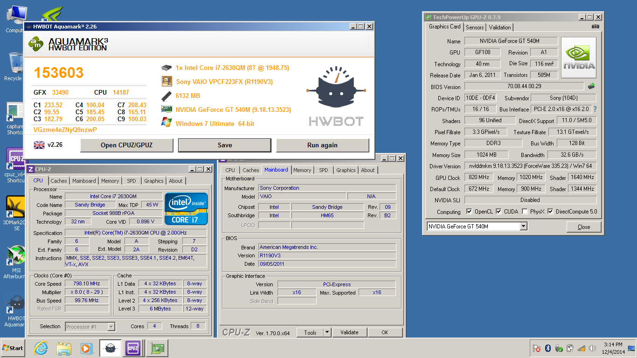This screenshot has width=637, height=358.
Task: Click the Action Center flag tray icon
Action: click(537, 348)
